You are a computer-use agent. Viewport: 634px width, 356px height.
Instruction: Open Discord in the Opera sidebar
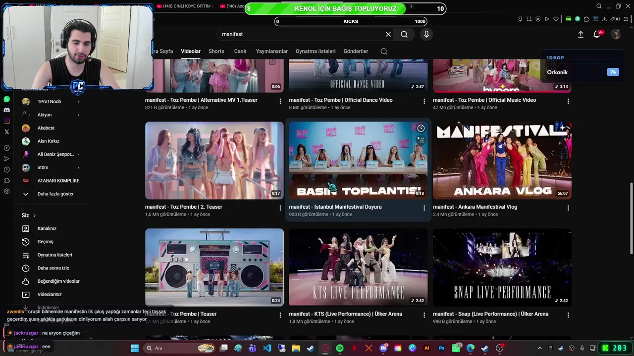click(x=6, y=110)
